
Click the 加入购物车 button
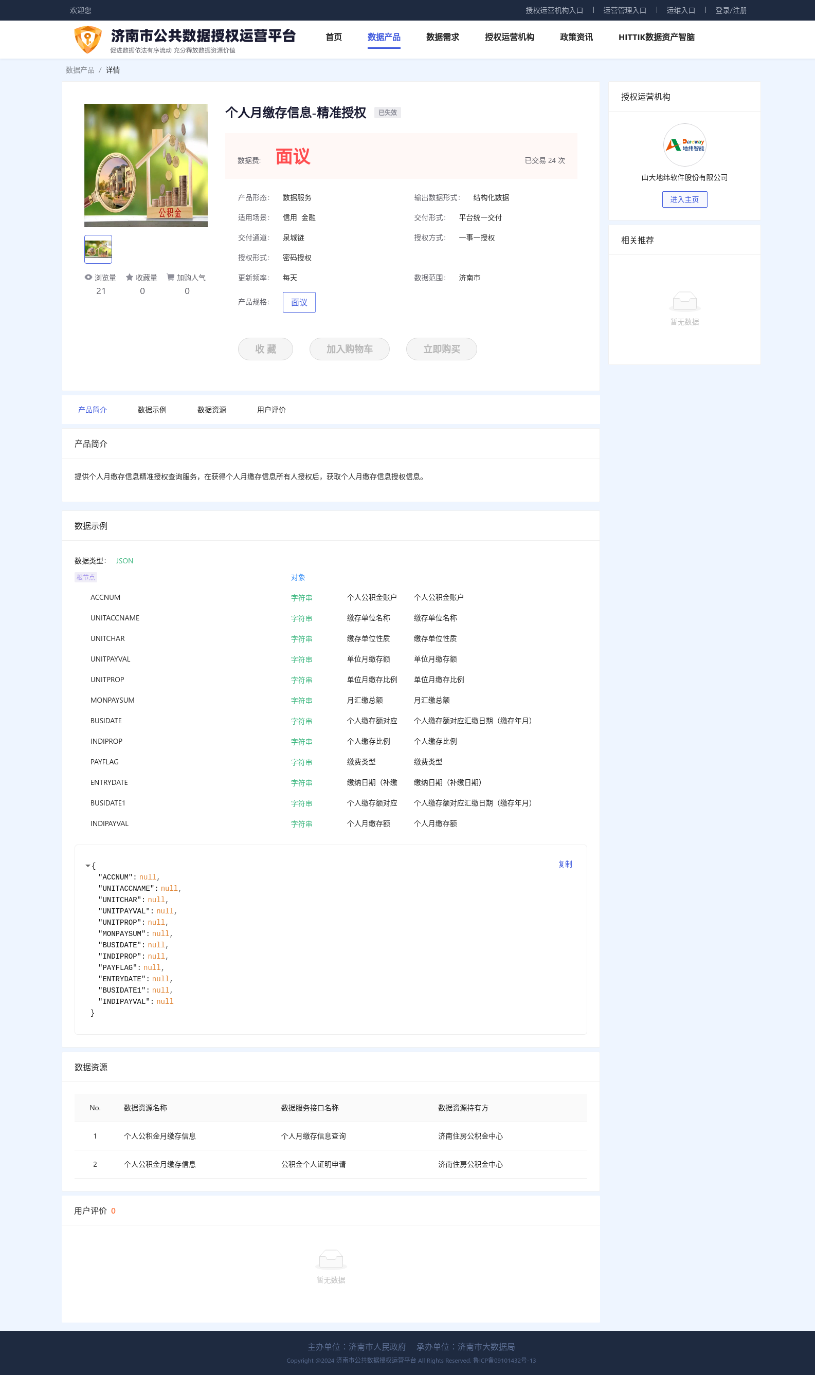pos(349,349)
